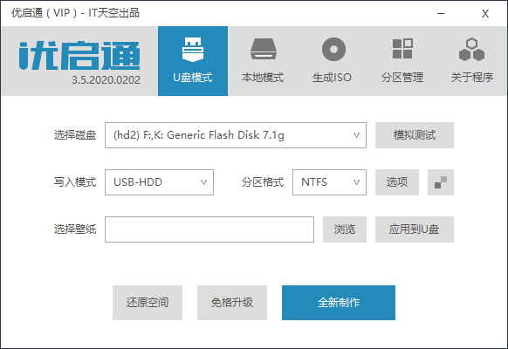The image size is (508, 349).
Task: Switch to U盘模式 USB drive icon
Action: 193,50
